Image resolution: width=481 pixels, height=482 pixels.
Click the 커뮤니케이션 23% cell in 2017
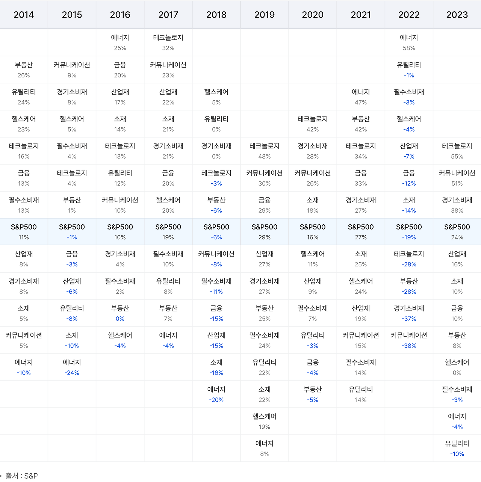[168, 70]
